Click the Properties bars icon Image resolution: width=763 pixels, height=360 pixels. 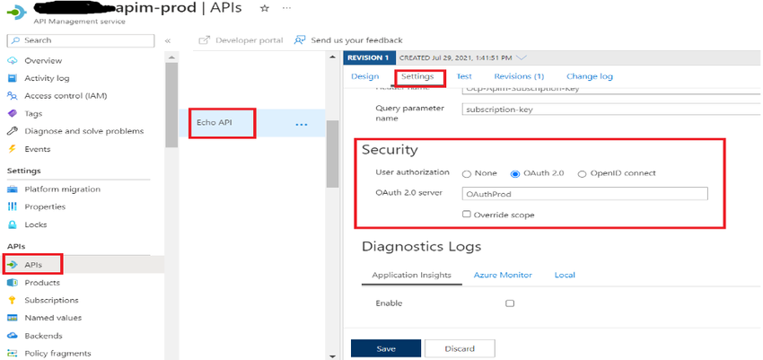click(13, 206)
